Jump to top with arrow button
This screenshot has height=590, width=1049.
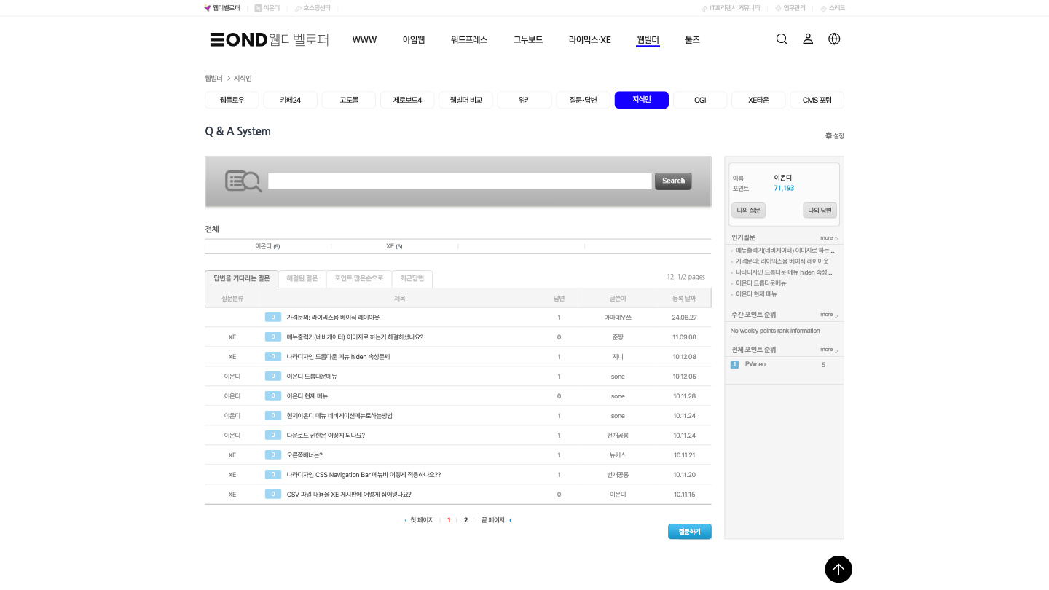838,569
